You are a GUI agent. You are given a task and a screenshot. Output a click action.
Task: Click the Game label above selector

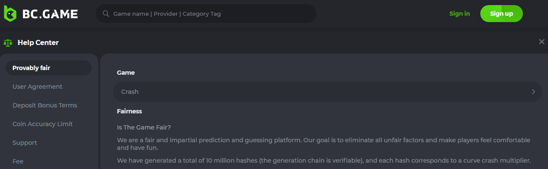(x=126, y=73)
